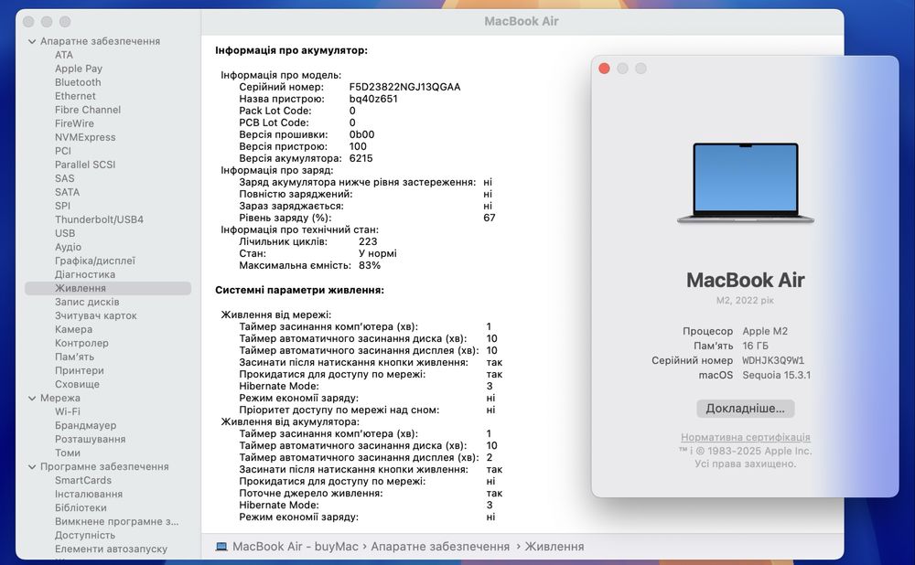Select FireWire entry
Screen dimensions: 915x565
pos(74,123)
